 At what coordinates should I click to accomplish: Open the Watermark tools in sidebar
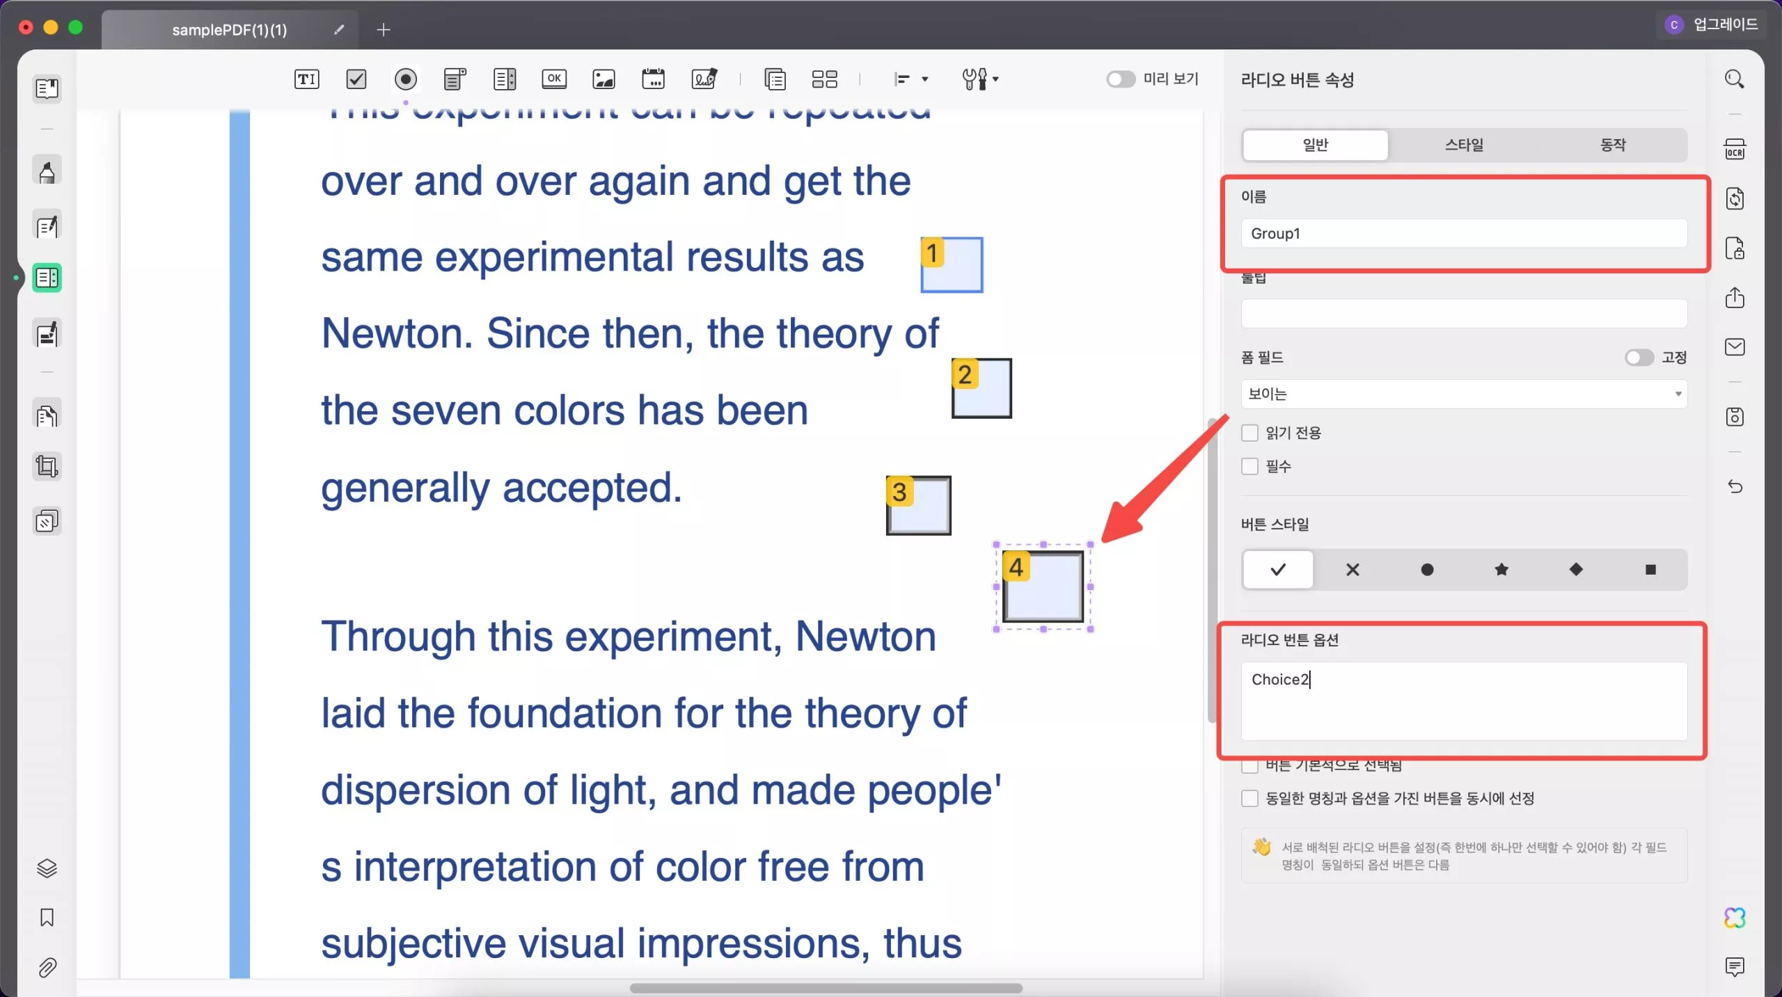(x=47, y=521)
